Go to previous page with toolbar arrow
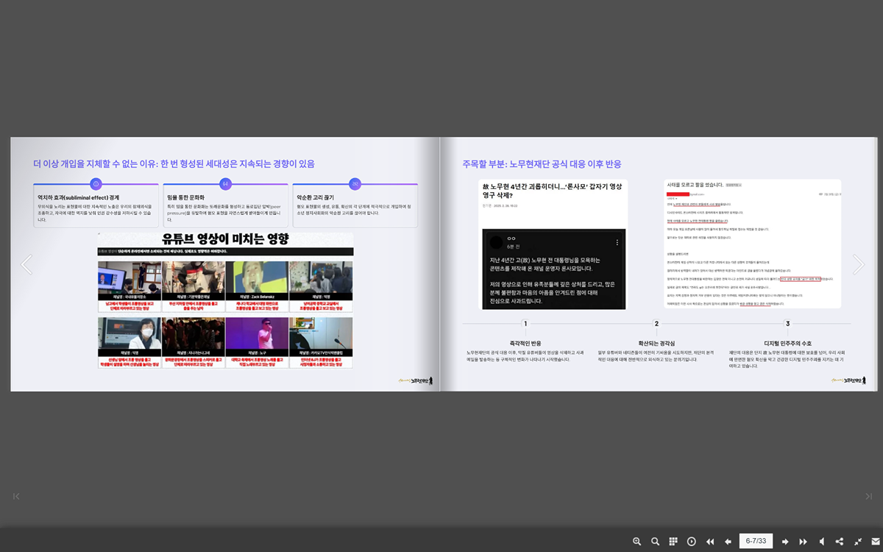883x552 pixels. (728, 542)
